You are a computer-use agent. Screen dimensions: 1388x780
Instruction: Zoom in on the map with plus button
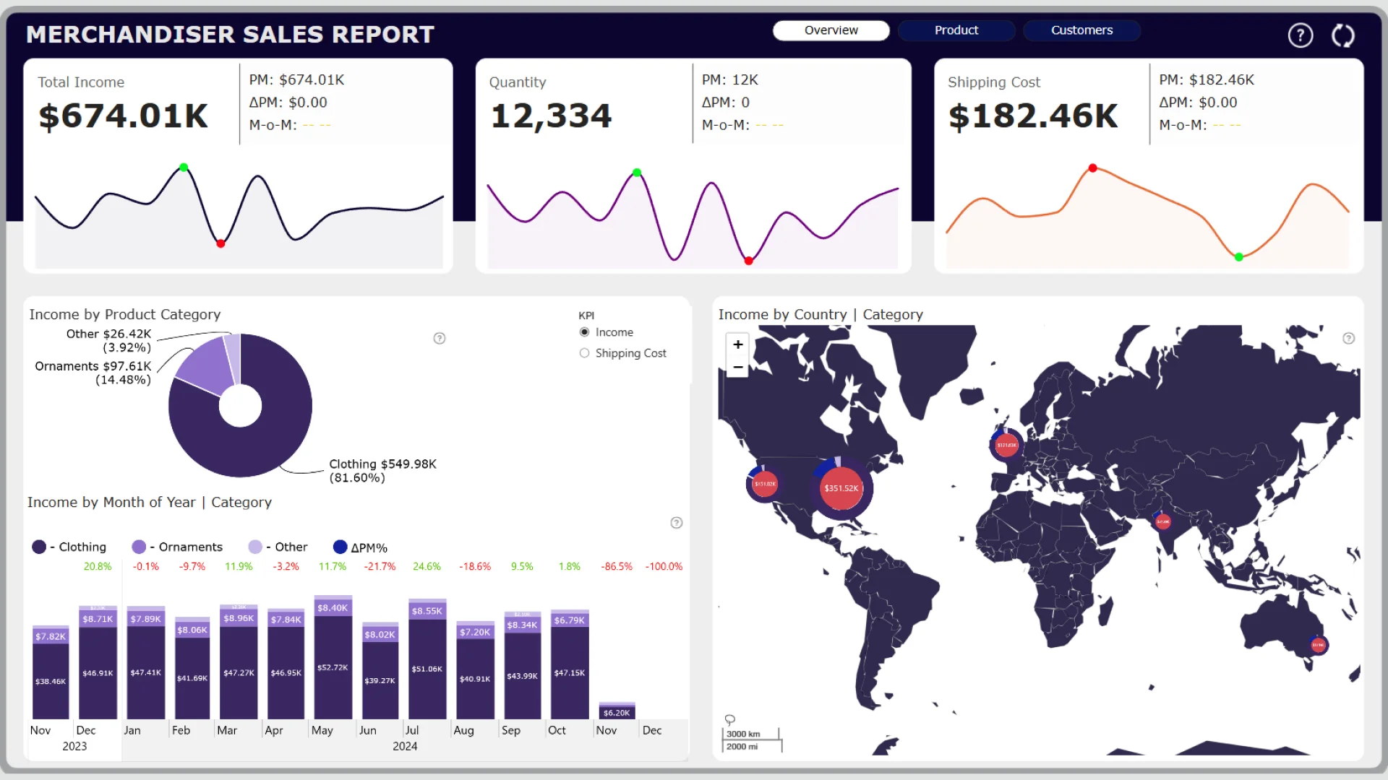(737, 344)
